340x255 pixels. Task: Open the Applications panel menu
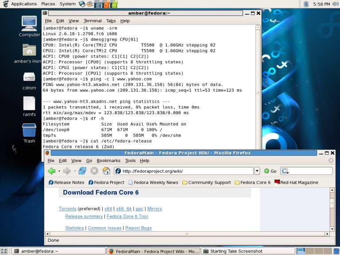click(24, 4)
